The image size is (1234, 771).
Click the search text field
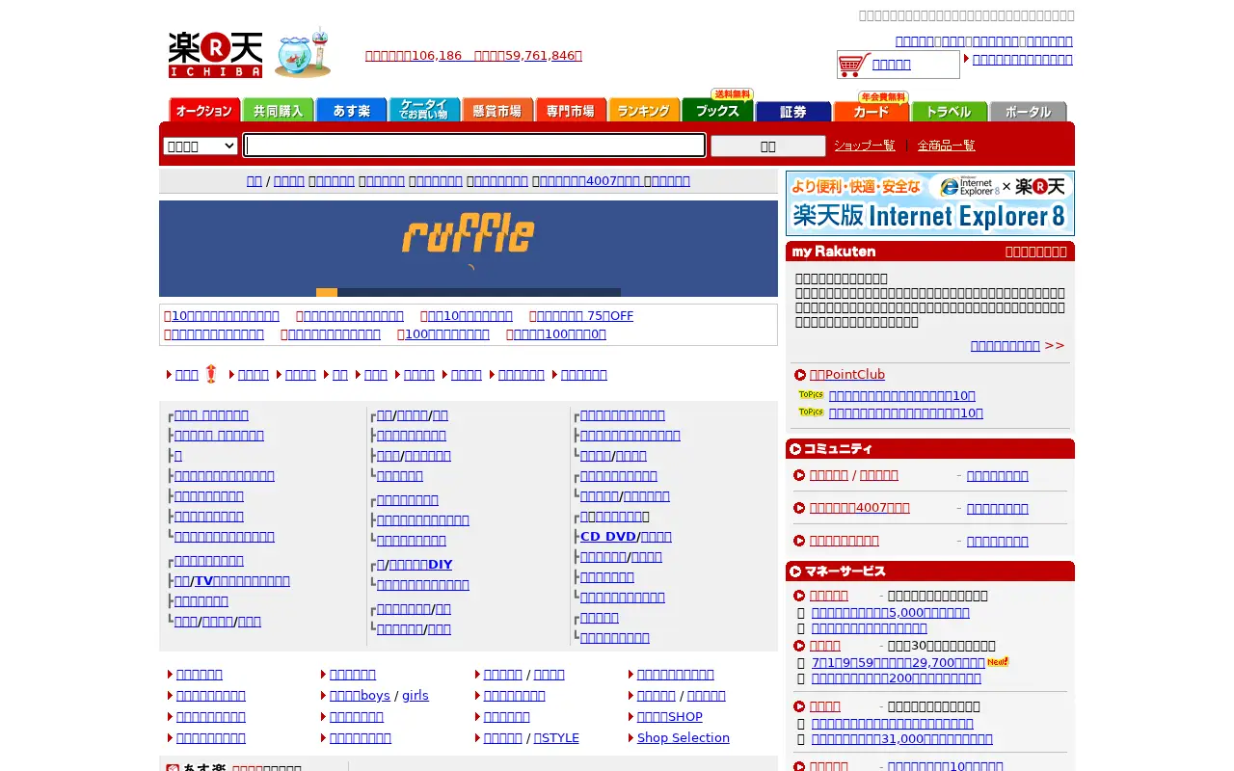click(x=474, y=146)
